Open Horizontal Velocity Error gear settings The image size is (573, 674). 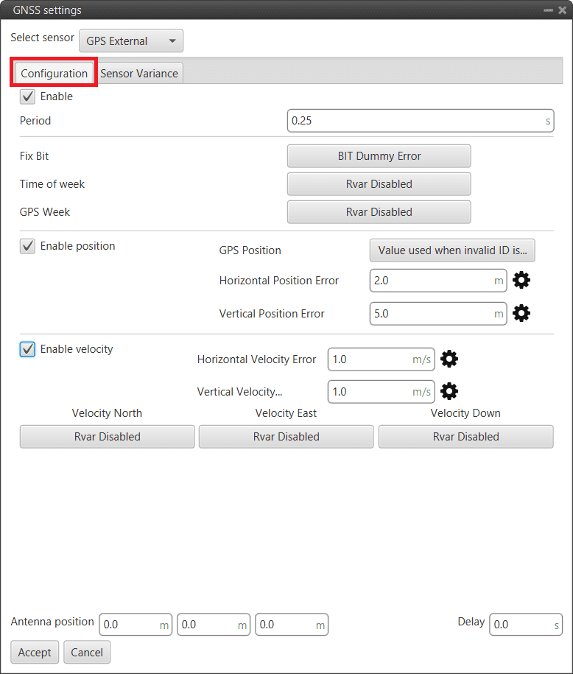(449, 359)
